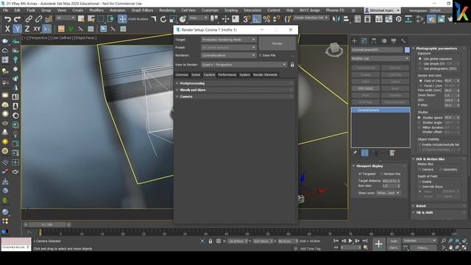Open the Rendering menu
Viewport: 471px width, 265px height.
tap(167, 10)
